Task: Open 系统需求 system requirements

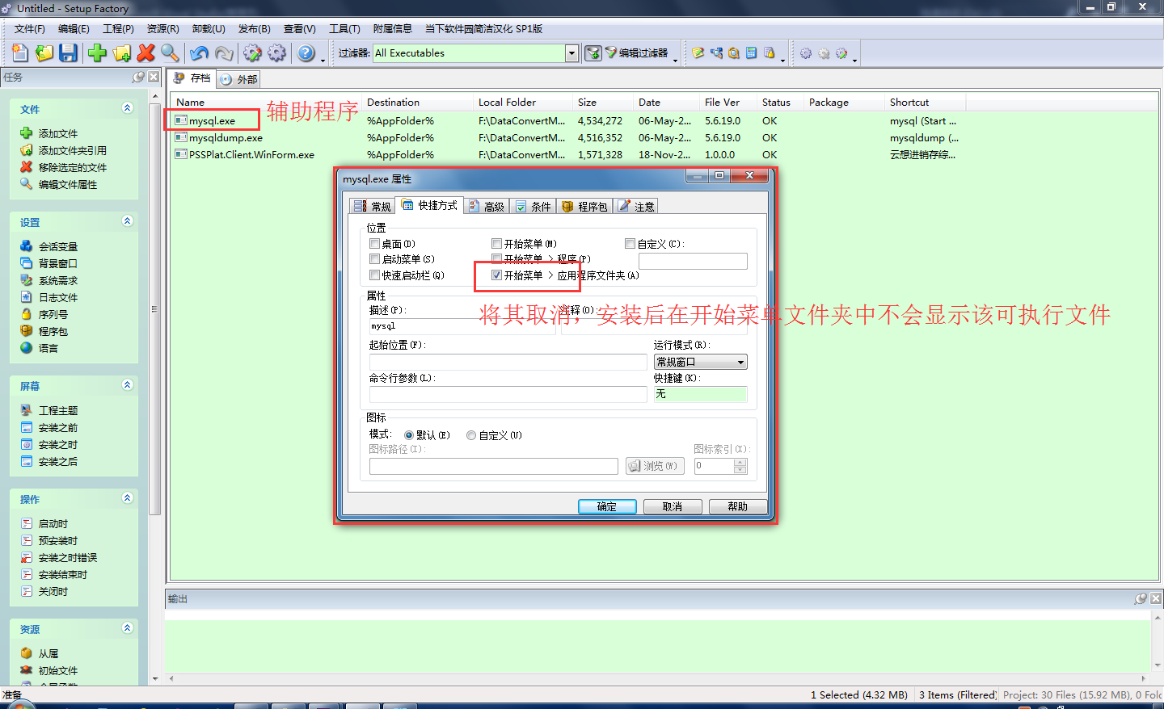Action: (49, 280)
